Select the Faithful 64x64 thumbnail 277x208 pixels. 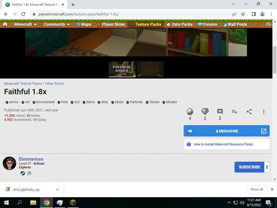click(122, 69)
